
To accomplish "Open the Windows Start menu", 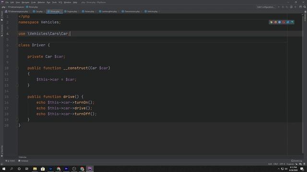I will pyautogui.click(x=4, y=169).
